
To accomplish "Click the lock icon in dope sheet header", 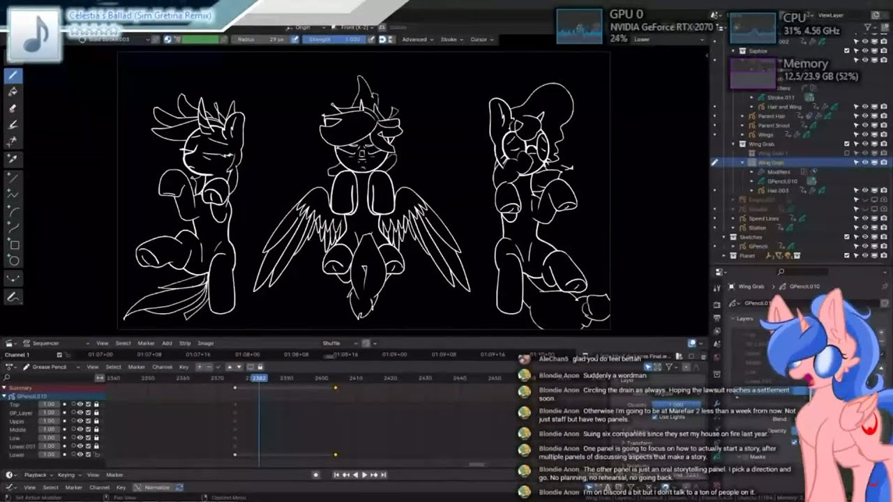I will (260, 367).
